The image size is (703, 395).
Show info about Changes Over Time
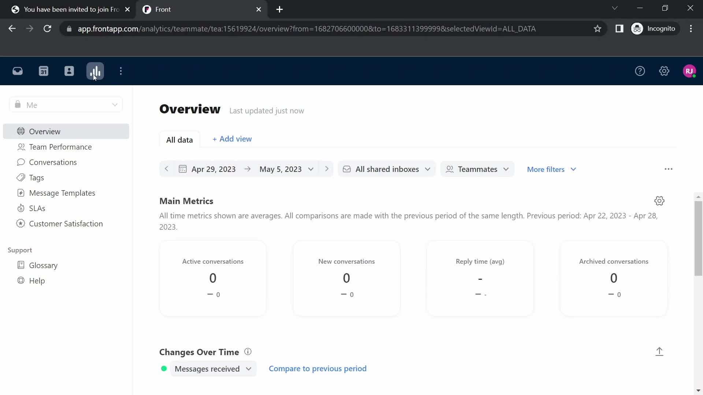pyautogui.click(x=248, y=352)
